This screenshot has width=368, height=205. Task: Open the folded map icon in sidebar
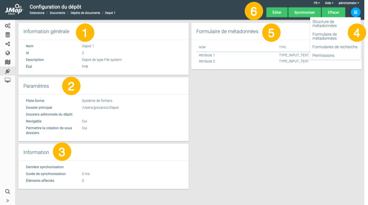[x=8, y=62]
